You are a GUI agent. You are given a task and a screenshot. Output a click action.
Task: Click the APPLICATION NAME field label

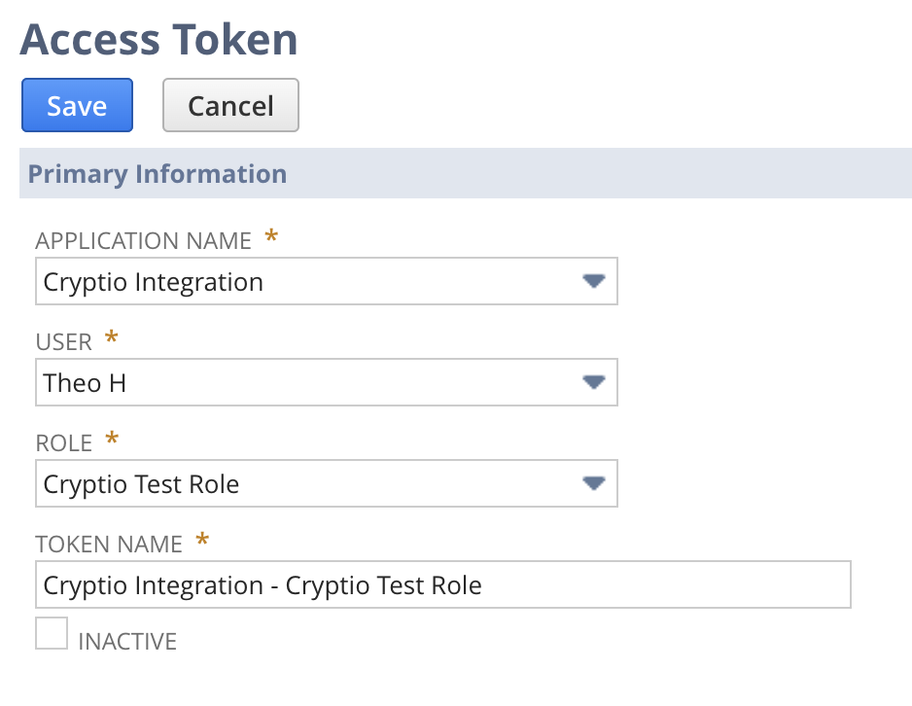click(143, 240)
